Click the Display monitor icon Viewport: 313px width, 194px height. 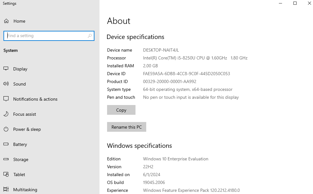pyautogui.click(x=6, y=69)
